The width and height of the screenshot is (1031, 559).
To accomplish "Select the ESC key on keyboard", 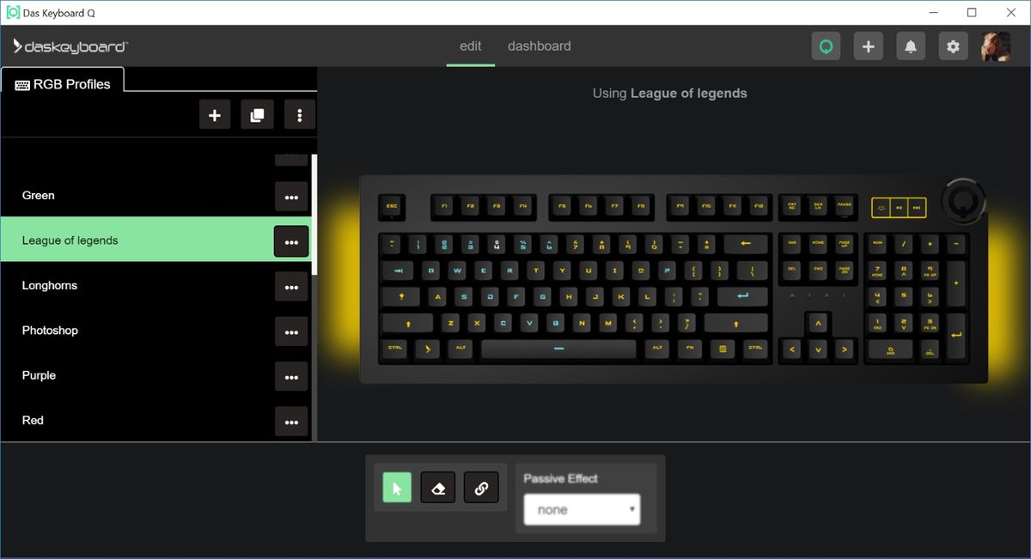I will point(392,207).
